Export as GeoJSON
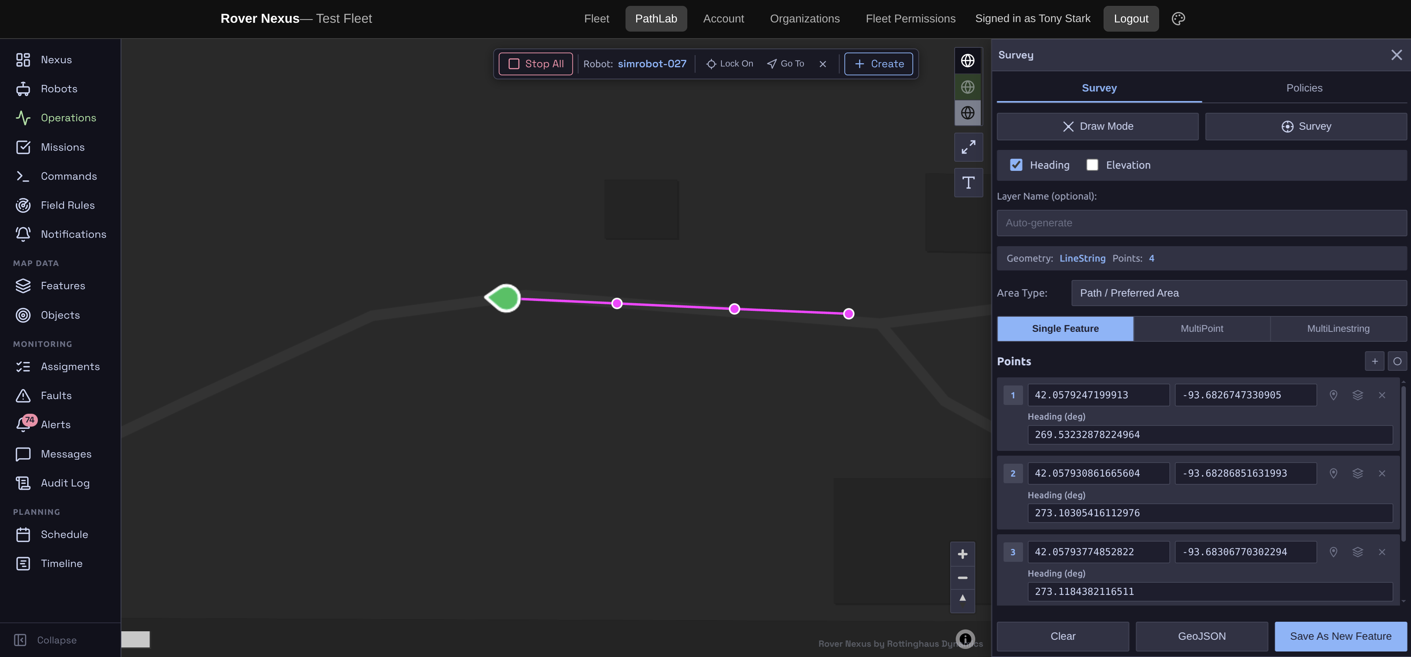Viewport: 1411px width, 657px height. pyautogui.click(x=1202, y=637)
